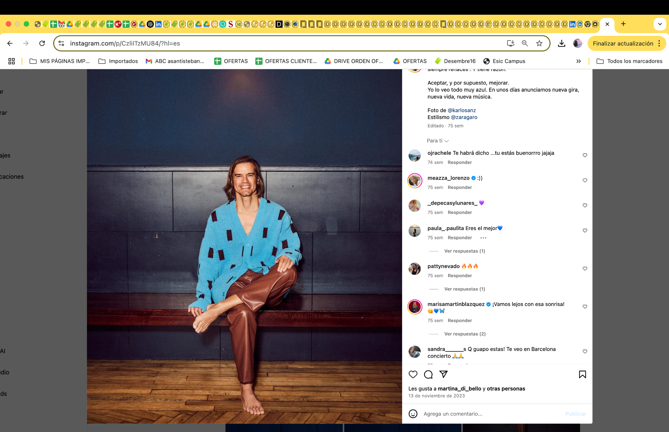Open MIS PÁGINAS IMP... bookmark folder
The width and height of the screenshot is (669, 432).
click(60, 61)
